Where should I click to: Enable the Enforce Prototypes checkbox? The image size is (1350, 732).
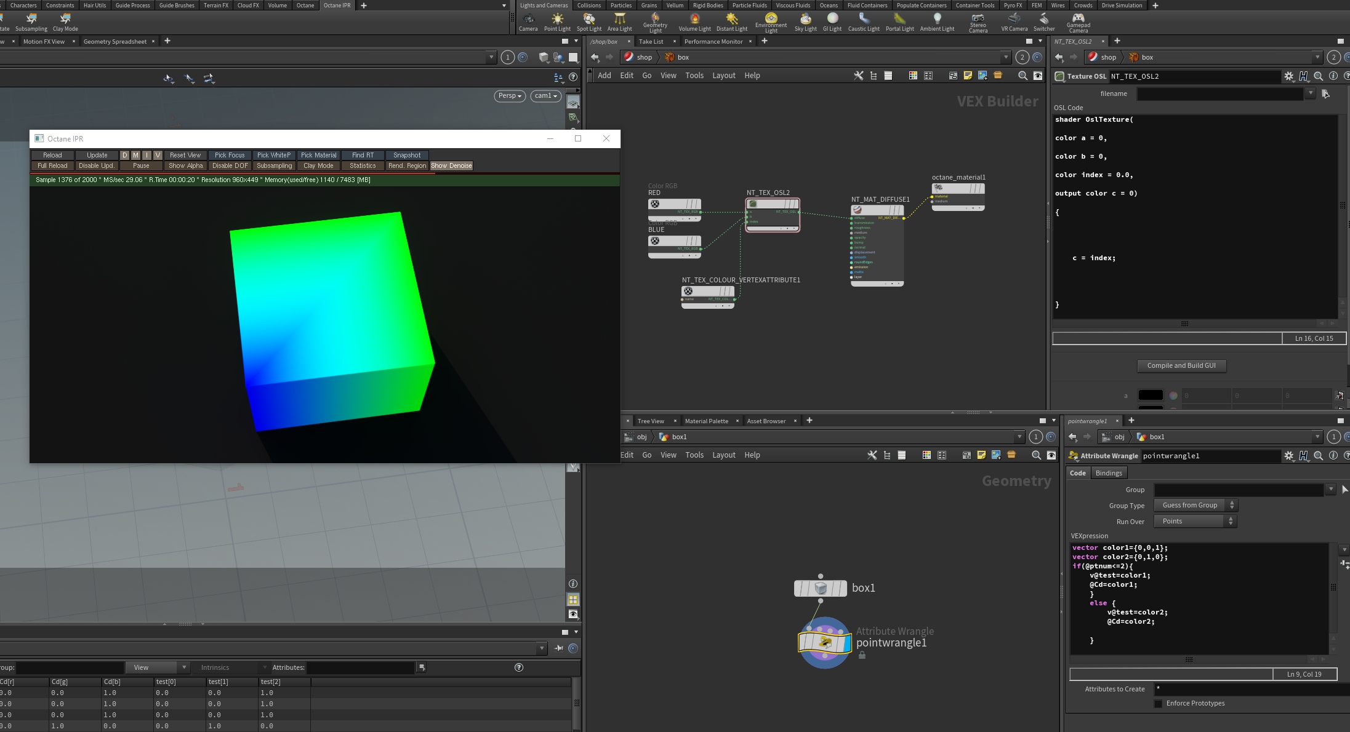1158,704
